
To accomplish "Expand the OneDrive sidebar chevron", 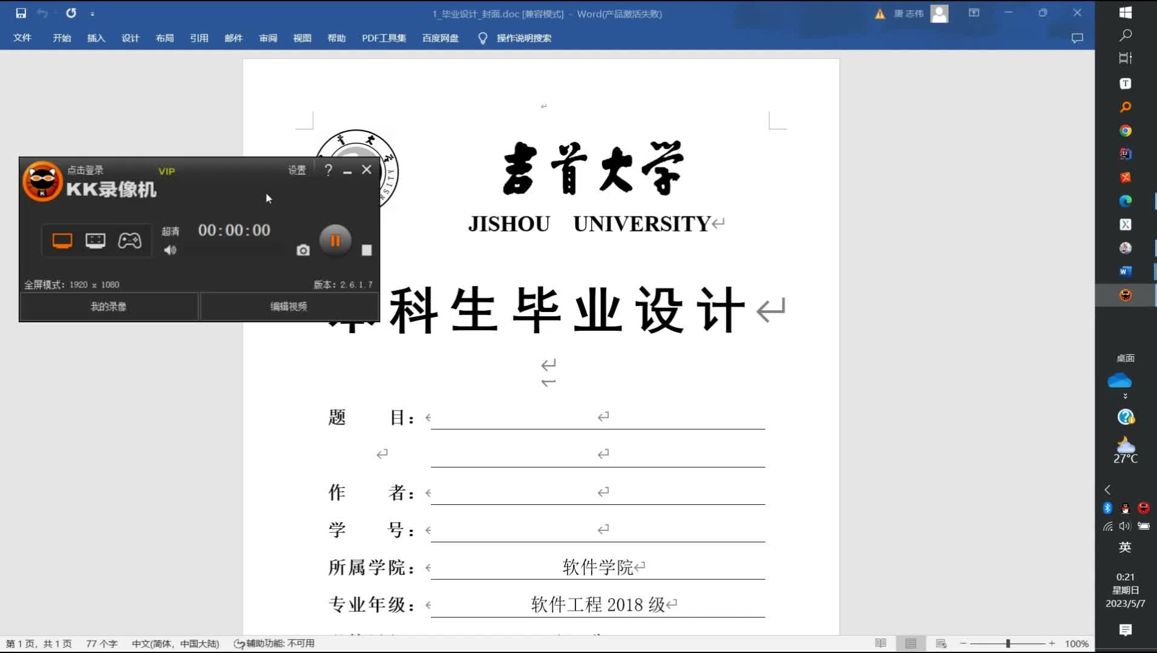I will pyautogui.click(x=1124, y=396).
